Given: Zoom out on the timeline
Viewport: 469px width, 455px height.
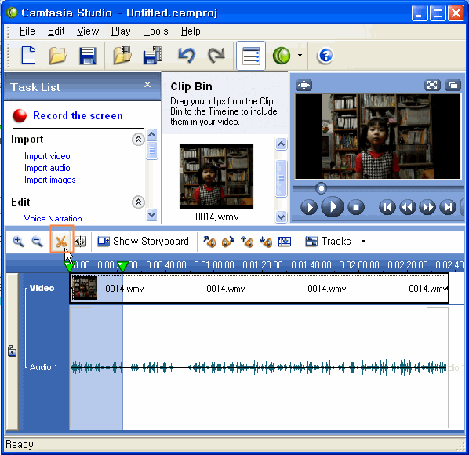Looking at the screenshot, I should tap(38, 242).
